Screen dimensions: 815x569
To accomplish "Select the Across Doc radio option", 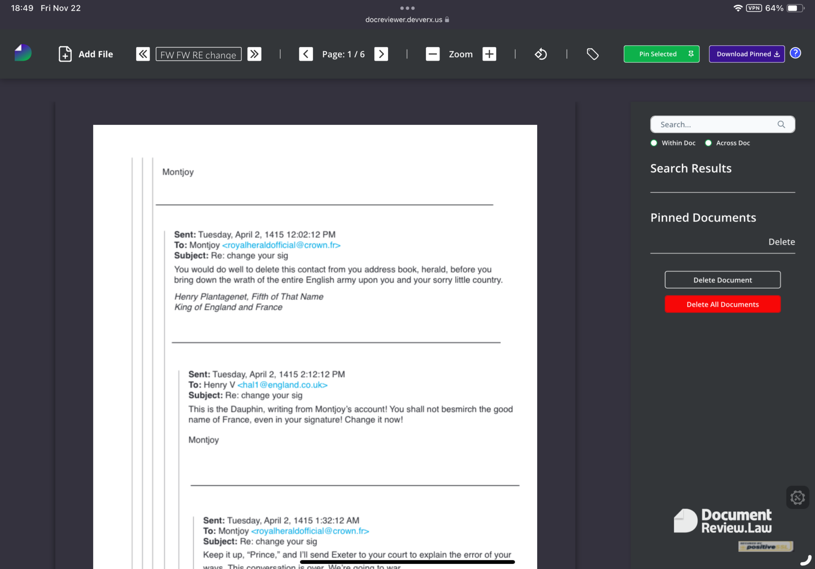I will [x=708, y=143].
